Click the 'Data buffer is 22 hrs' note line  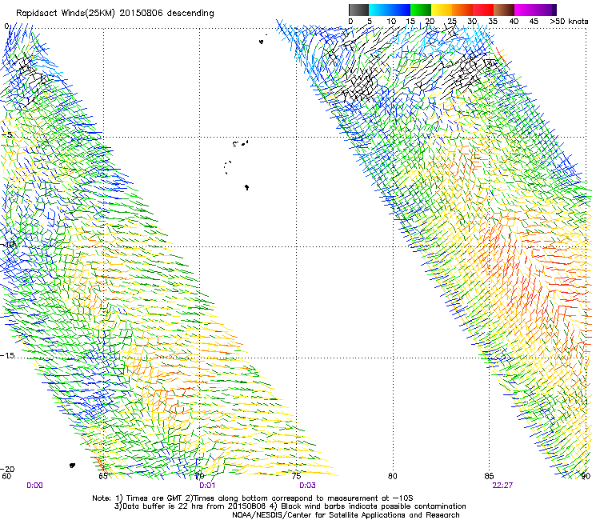tap(290, 506)
